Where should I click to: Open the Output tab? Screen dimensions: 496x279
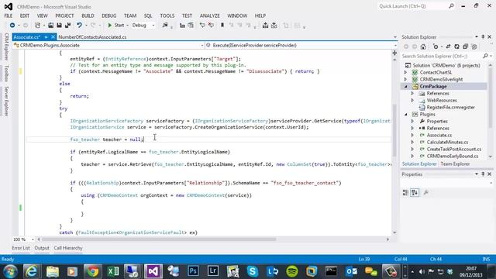tap(42, 248)
